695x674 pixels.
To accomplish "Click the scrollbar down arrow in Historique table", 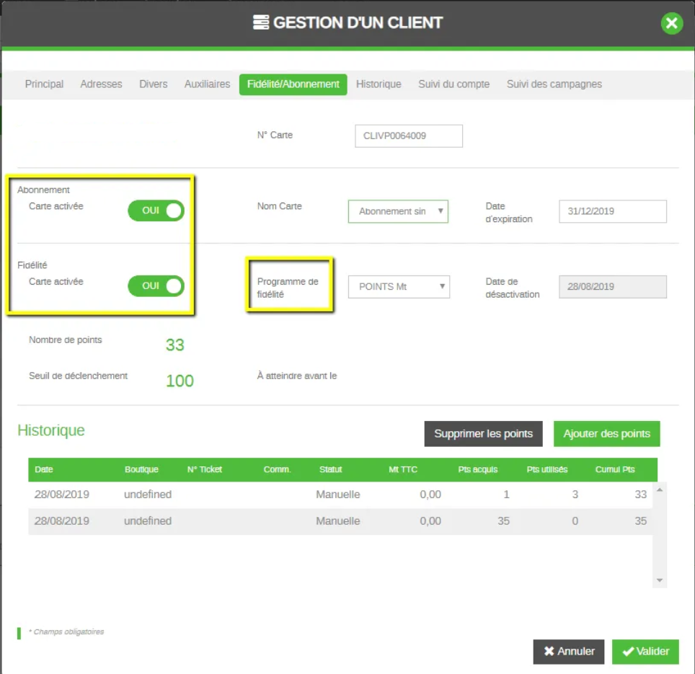I will coord(660,580).
